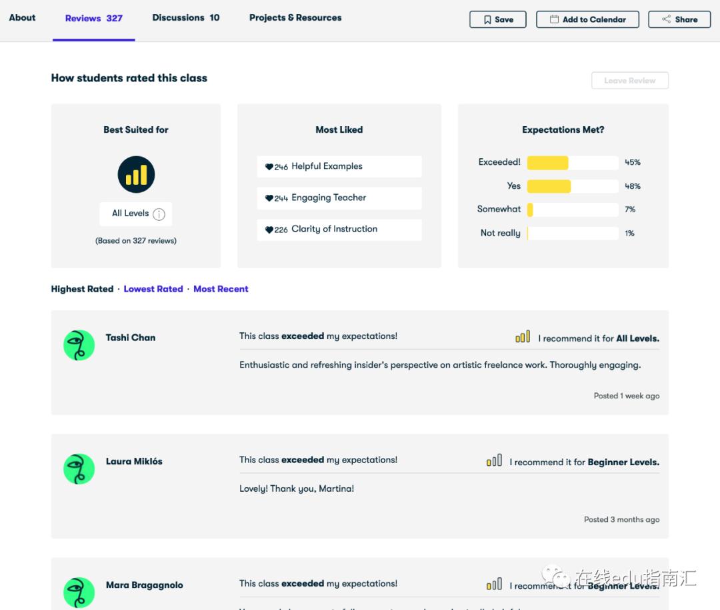720x610 pixels.
Task: Click Laura Miklós's profile avatar
Action: point(79,469)
